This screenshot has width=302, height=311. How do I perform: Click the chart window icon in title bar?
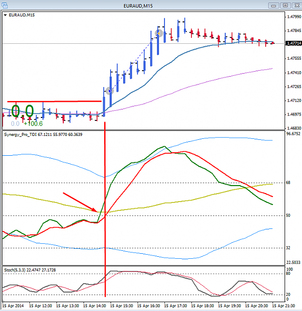click(x=4, y=5)
